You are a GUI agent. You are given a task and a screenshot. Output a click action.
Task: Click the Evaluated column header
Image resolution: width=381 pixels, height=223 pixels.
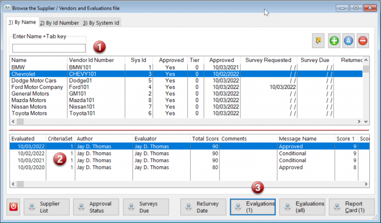28,139
